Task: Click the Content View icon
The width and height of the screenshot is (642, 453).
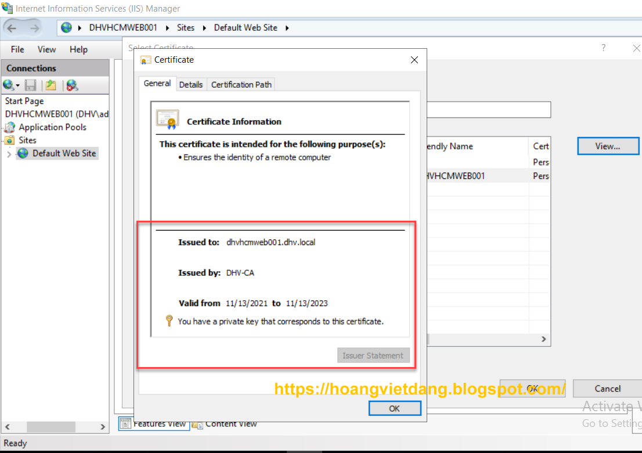Action: [197, 425]
